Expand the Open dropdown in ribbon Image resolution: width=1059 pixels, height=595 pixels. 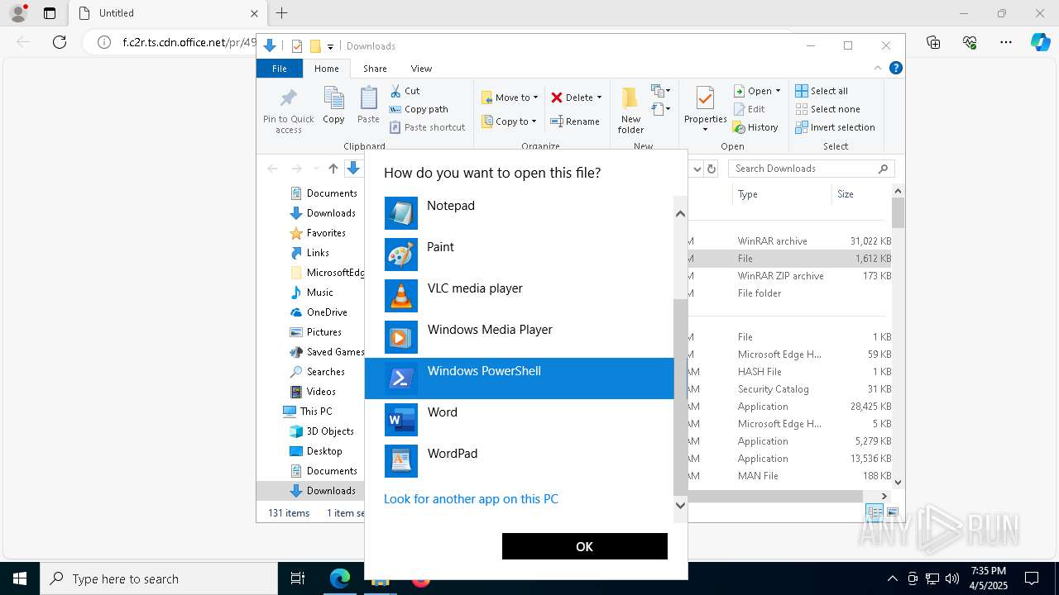click(778, 91)
